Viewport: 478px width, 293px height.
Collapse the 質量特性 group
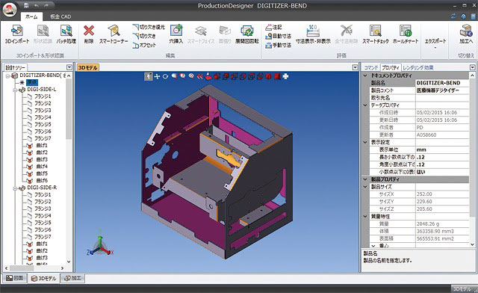[365, 216]
